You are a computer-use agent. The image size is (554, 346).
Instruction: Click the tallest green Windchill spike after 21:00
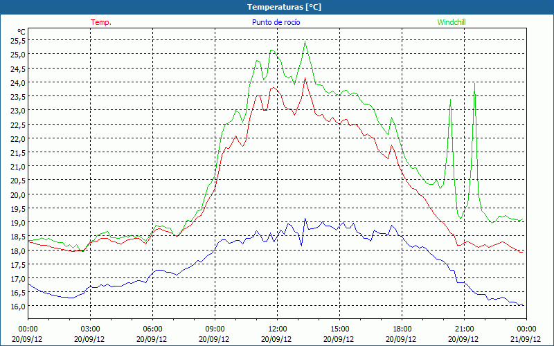point(474,84)
